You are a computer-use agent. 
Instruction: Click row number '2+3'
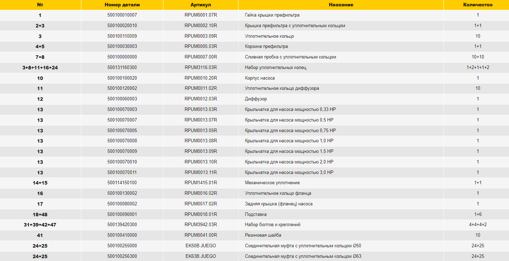click(x=40, y=26)
